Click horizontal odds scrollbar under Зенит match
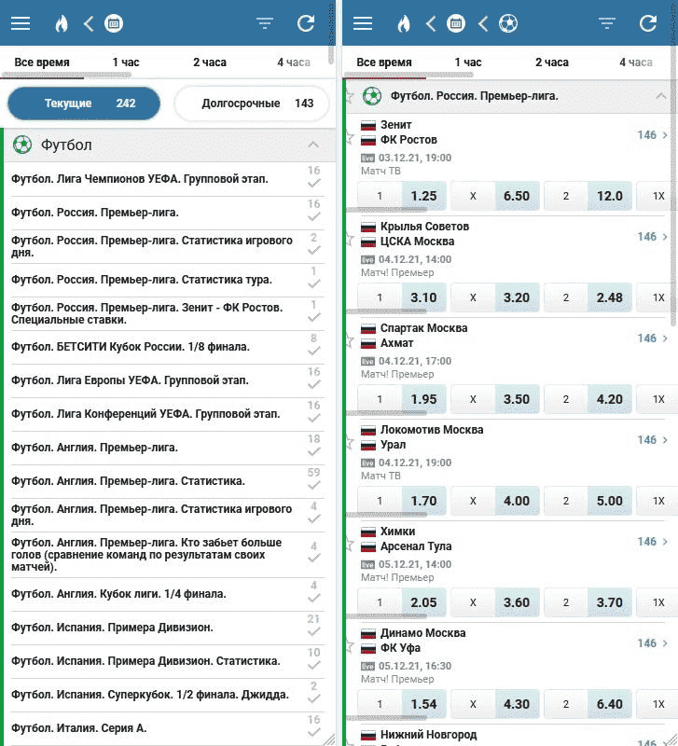This screenshot has width=678, height=746. click(387, 209)
